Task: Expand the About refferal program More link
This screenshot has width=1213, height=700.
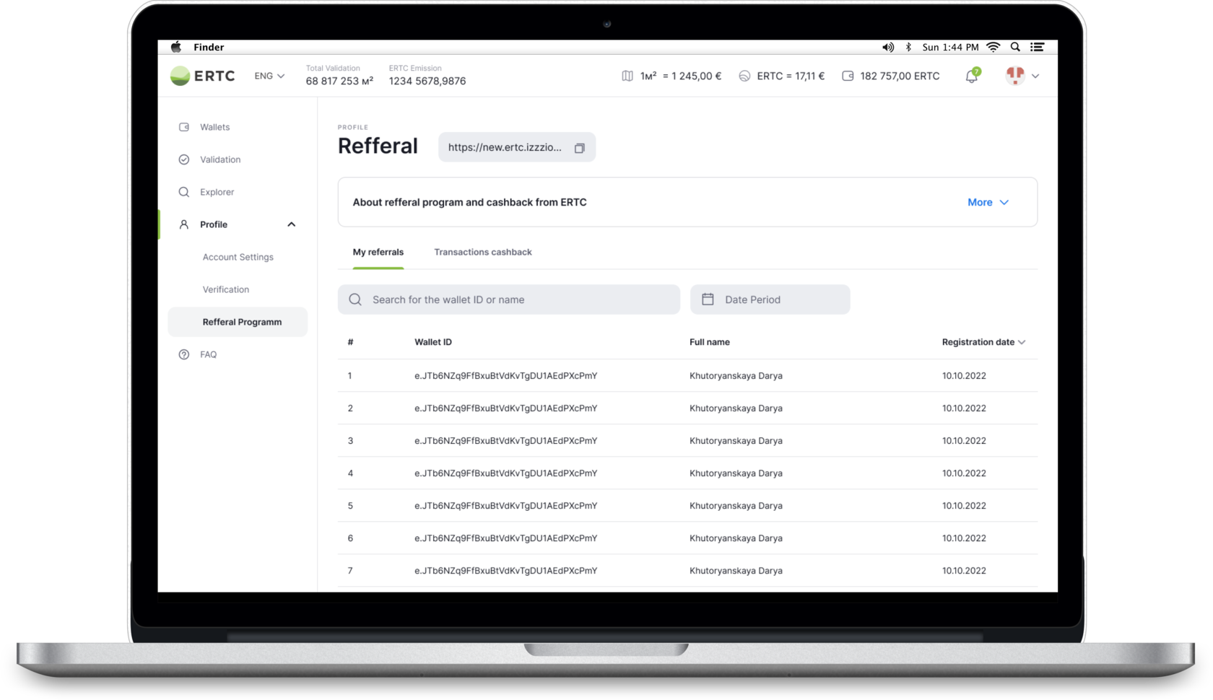Action: tap(987, 203)
